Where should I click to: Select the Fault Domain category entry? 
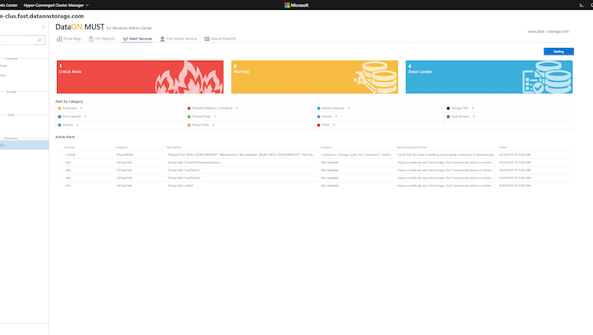(x=460, y=117)
